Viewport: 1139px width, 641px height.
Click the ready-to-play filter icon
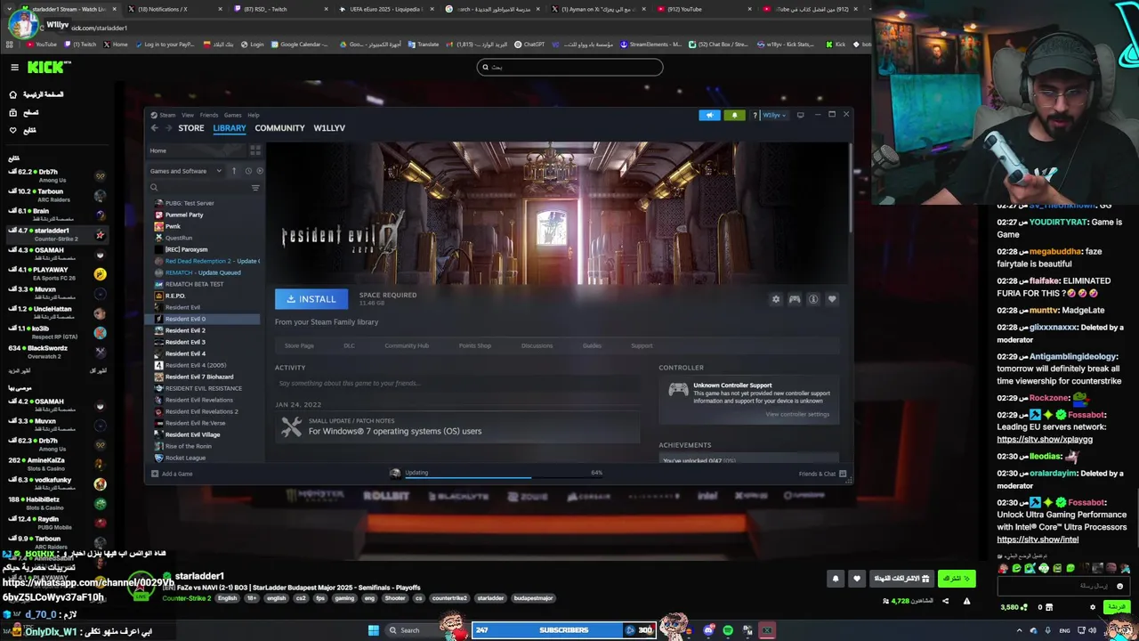[259, 171]
